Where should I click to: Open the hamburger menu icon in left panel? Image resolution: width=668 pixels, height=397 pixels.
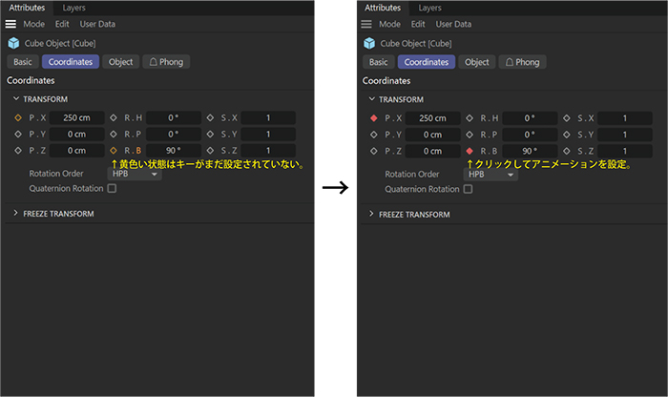[11, 24]
